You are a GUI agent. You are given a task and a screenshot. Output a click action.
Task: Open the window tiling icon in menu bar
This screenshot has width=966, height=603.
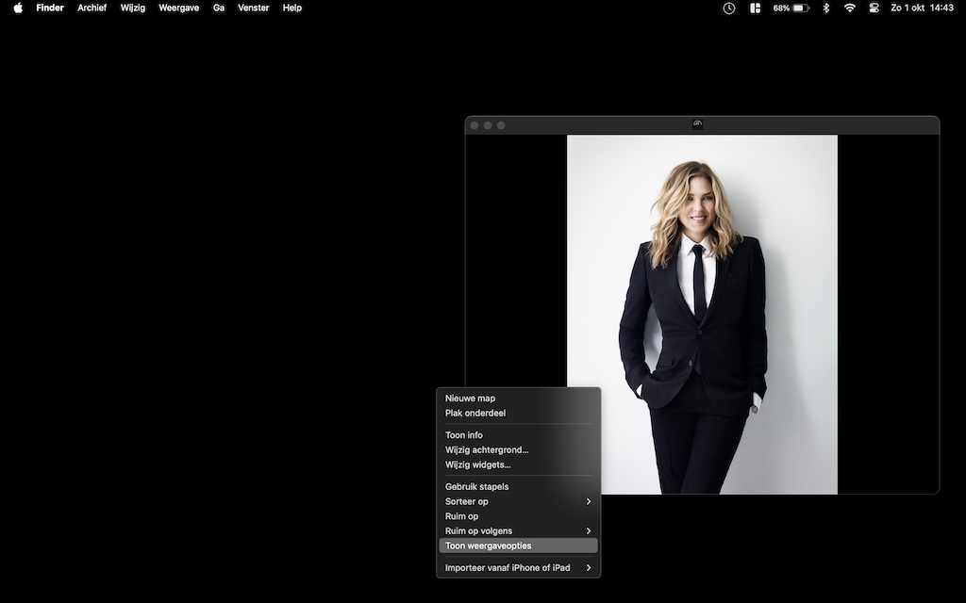tap(755, 8)
